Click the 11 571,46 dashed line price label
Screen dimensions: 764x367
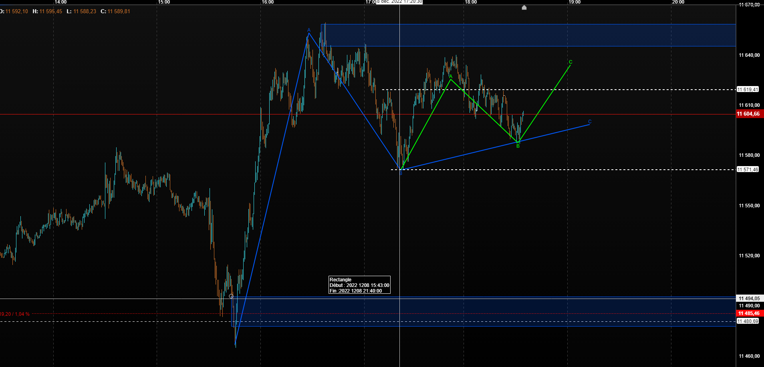pyautogui.click(x=748, y=170)
